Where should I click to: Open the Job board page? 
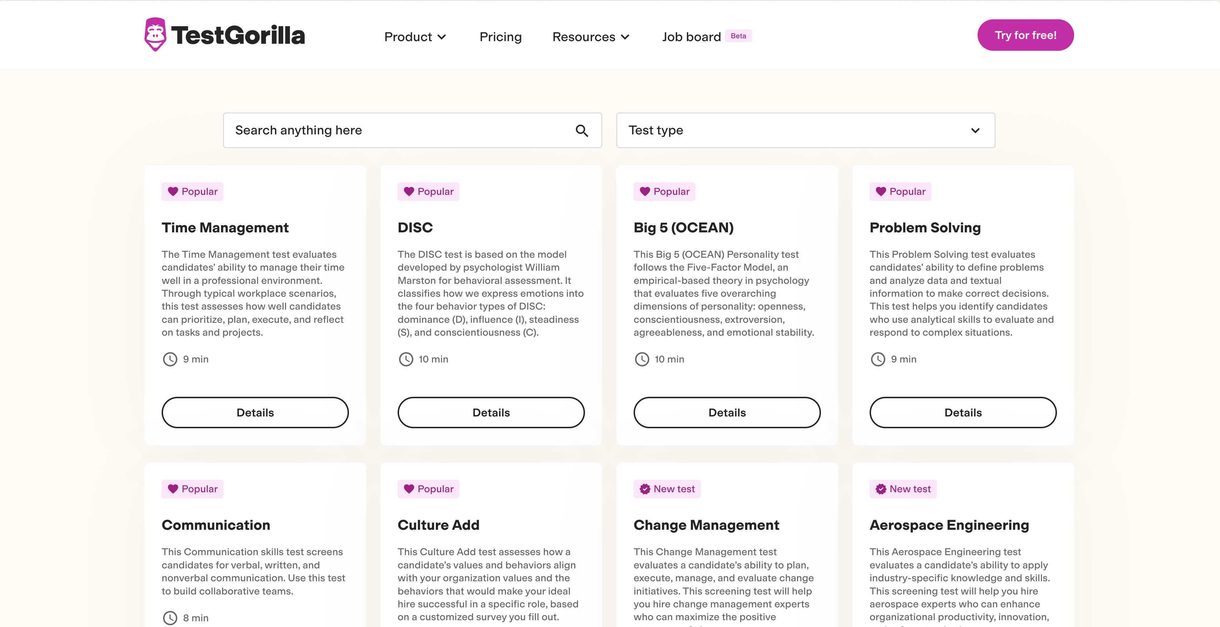click(x=691, y=37)
